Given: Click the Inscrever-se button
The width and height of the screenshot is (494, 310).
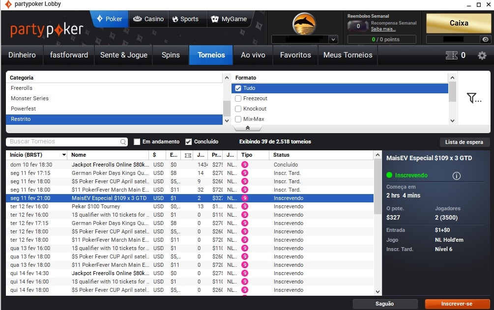Looking at the screenshot, I should point(457,304).
